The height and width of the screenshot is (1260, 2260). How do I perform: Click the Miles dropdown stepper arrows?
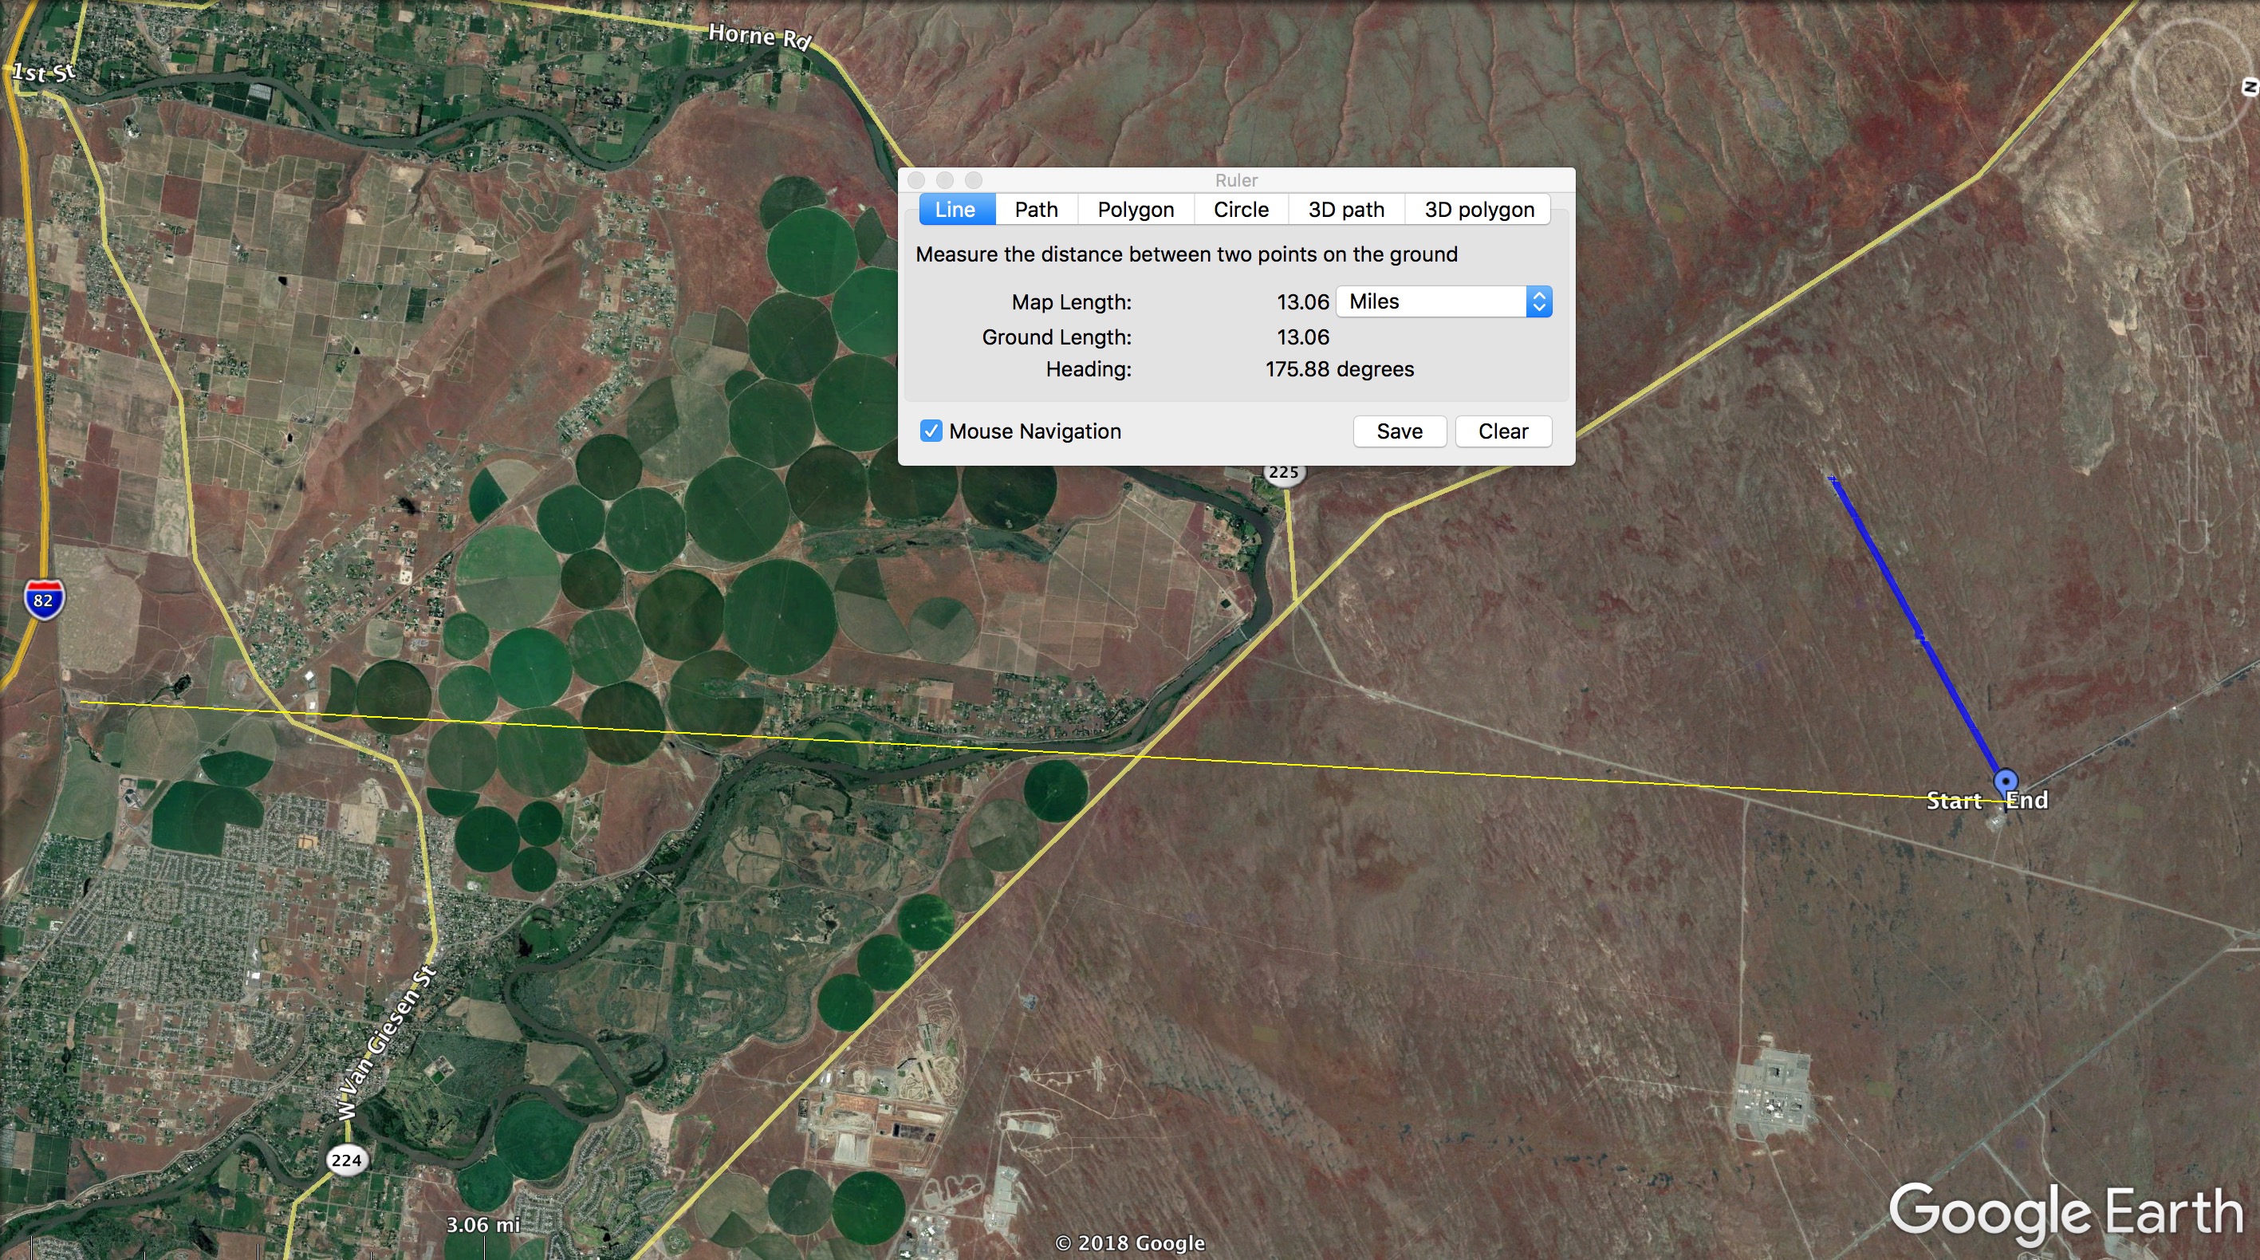click(1539, 301)
